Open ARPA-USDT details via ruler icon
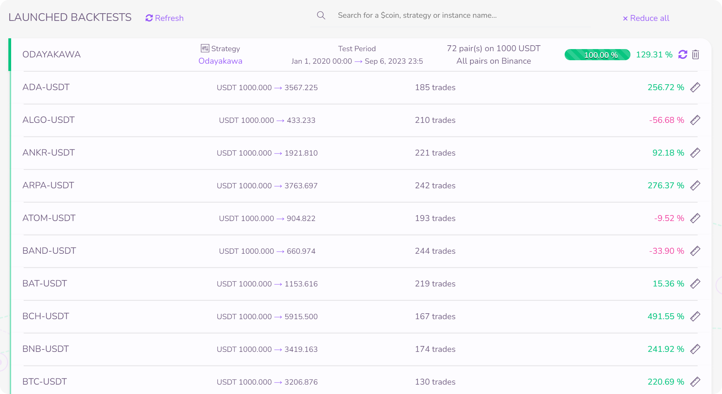This screenshot has height=394, width=722. pos(695,186)
